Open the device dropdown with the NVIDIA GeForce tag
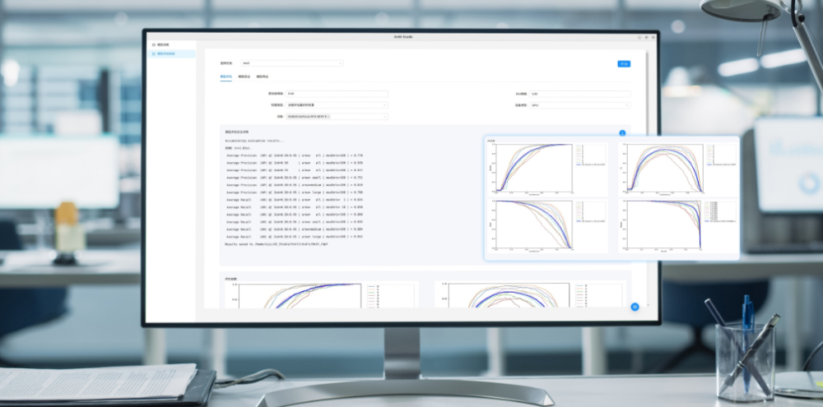Image resolution: width=823 pixels, height=407 pixels. coord(337,117)
